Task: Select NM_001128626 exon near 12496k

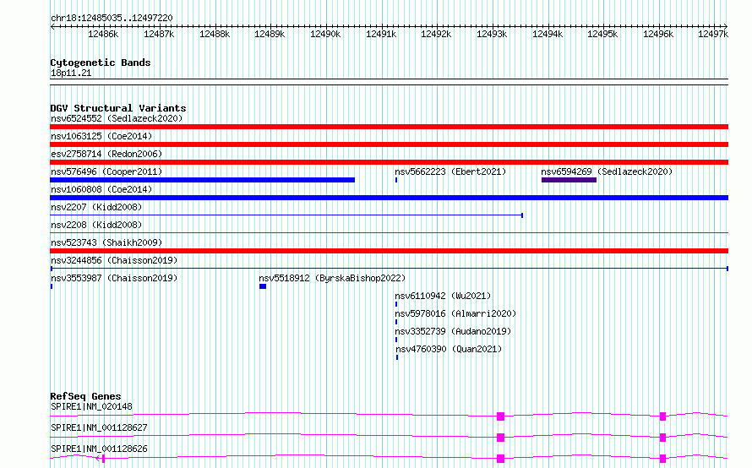Action: (x=662, y=459)
